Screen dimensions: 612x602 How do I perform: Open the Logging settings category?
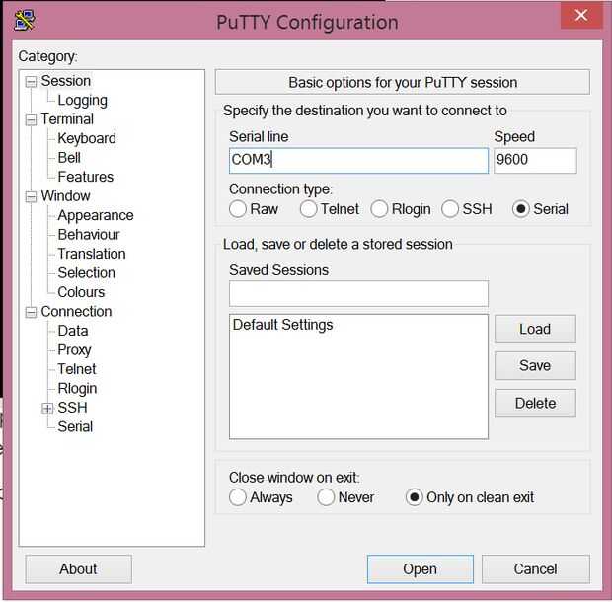82,100
